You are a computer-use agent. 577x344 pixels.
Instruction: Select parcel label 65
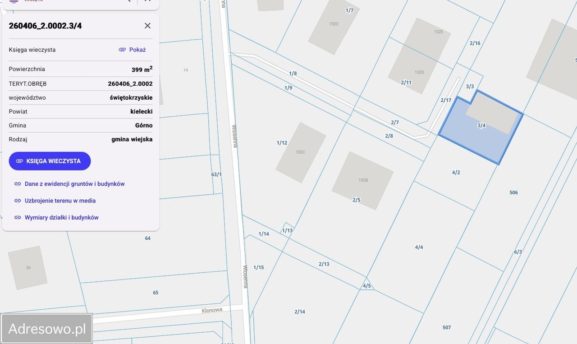pyautogui.click(x=156, y=293)
